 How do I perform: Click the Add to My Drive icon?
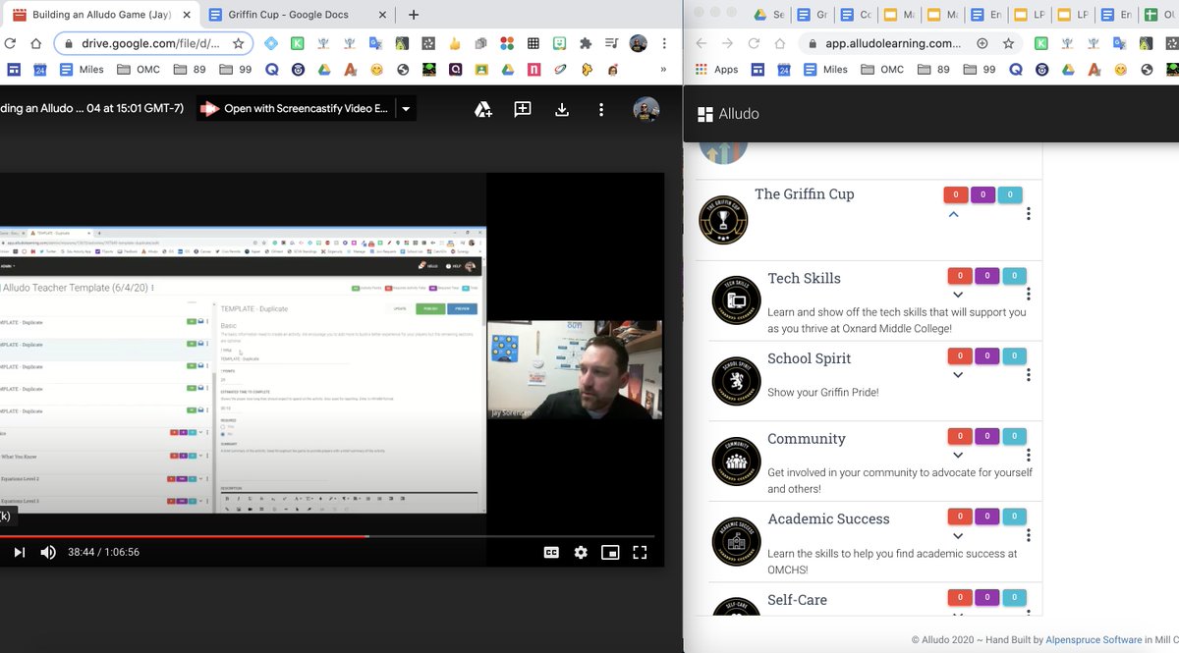483,109
